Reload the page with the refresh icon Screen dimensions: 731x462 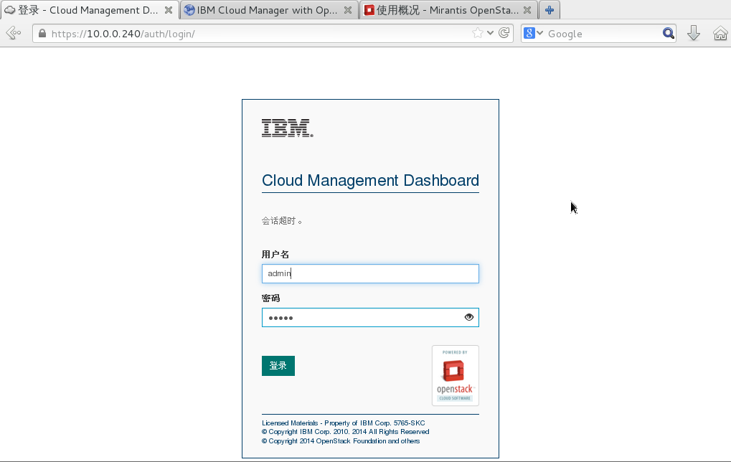click(x=504, y=33)
